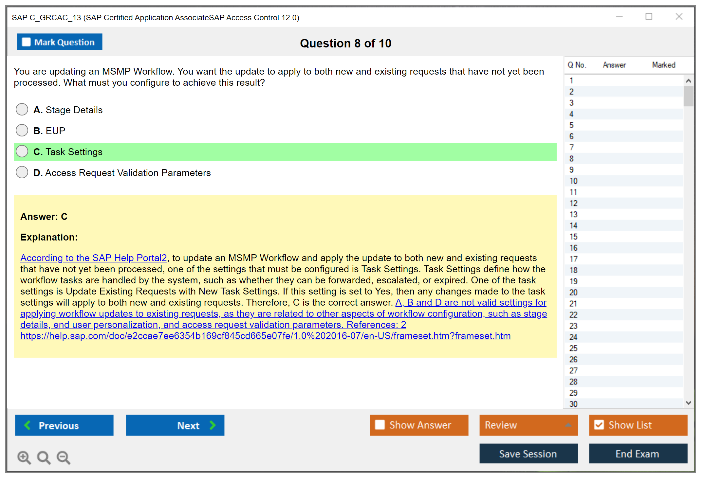Screen dimensions: 704x481
Task: Click the green left arrow on Previous
Action: (28, 425)
